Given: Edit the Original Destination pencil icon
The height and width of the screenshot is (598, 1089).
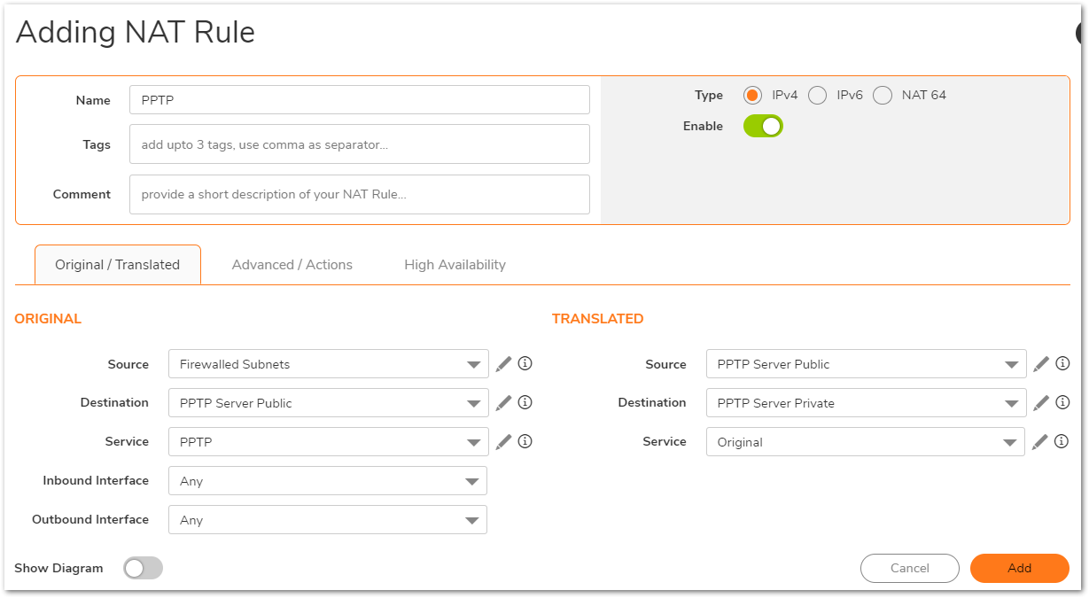Looking at the screenshot, I should (503, 403).
